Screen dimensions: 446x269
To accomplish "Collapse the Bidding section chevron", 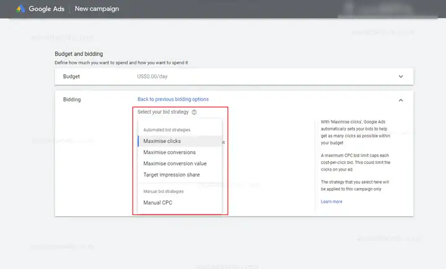I will pos(401,100).
